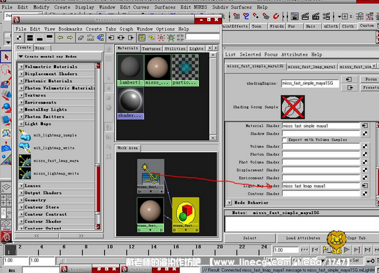Open Attribute Editor Focus menu
379x273 pixels.
(271, 54)
